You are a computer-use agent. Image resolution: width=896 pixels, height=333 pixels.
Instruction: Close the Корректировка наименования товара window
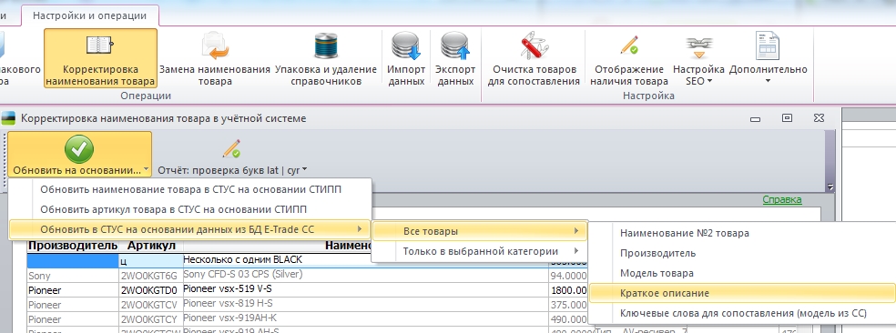(x=819, y=118)
